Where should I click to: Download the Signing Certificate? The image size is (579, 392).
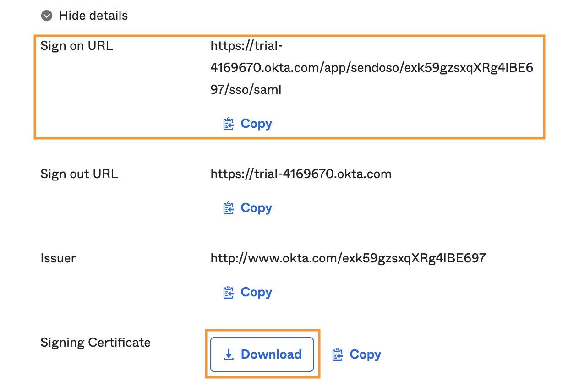262,354
